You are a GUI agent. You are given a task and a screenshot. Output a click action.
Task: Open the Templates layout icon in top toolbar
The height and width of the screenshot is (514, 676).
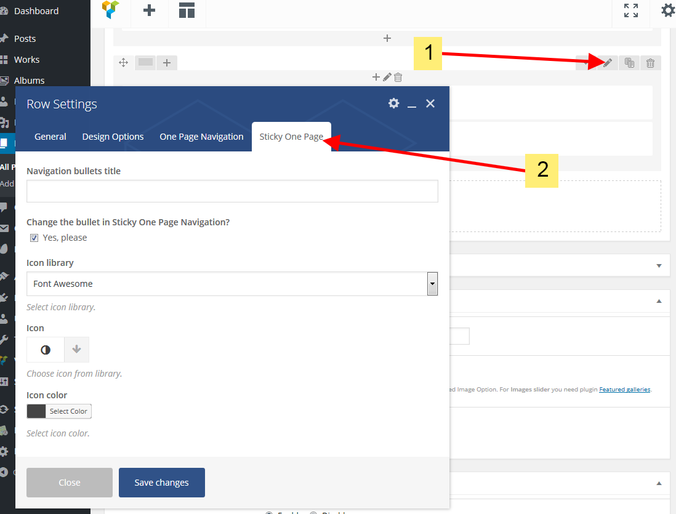[x=187, y=10]
